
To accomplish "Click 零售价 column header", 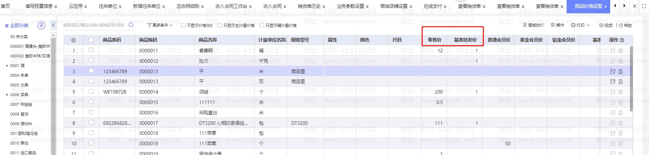I will (x=434, y=40).
